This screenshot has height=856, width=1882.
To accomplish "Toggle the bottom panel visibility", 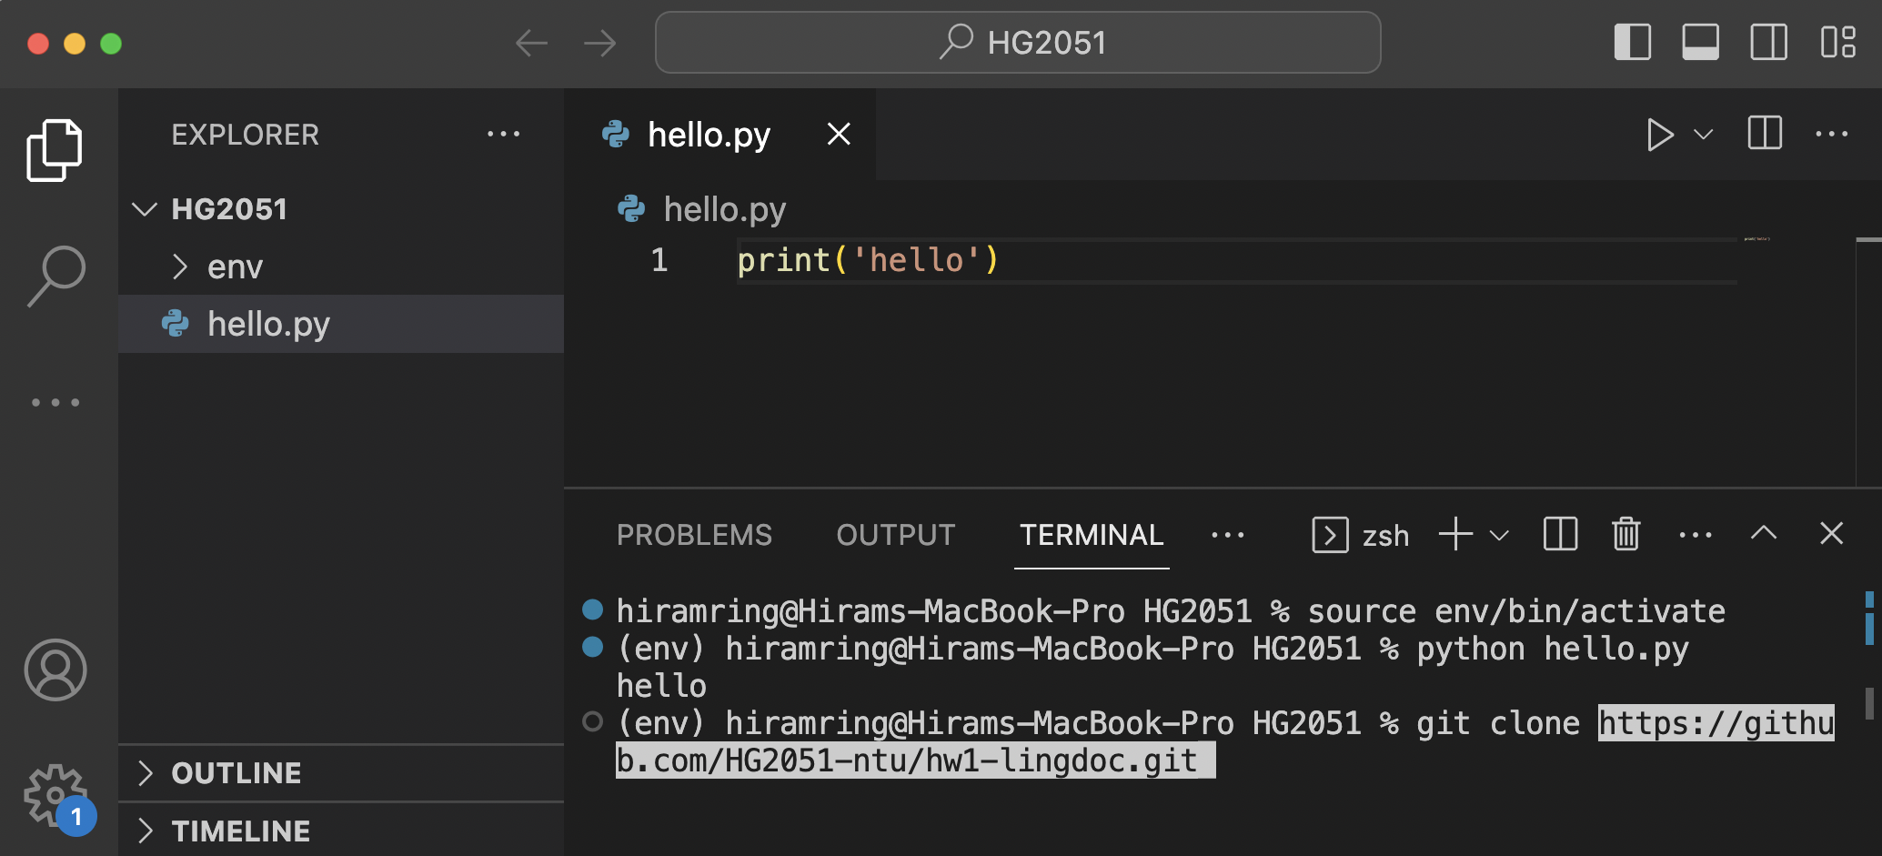I will 1700,43.
